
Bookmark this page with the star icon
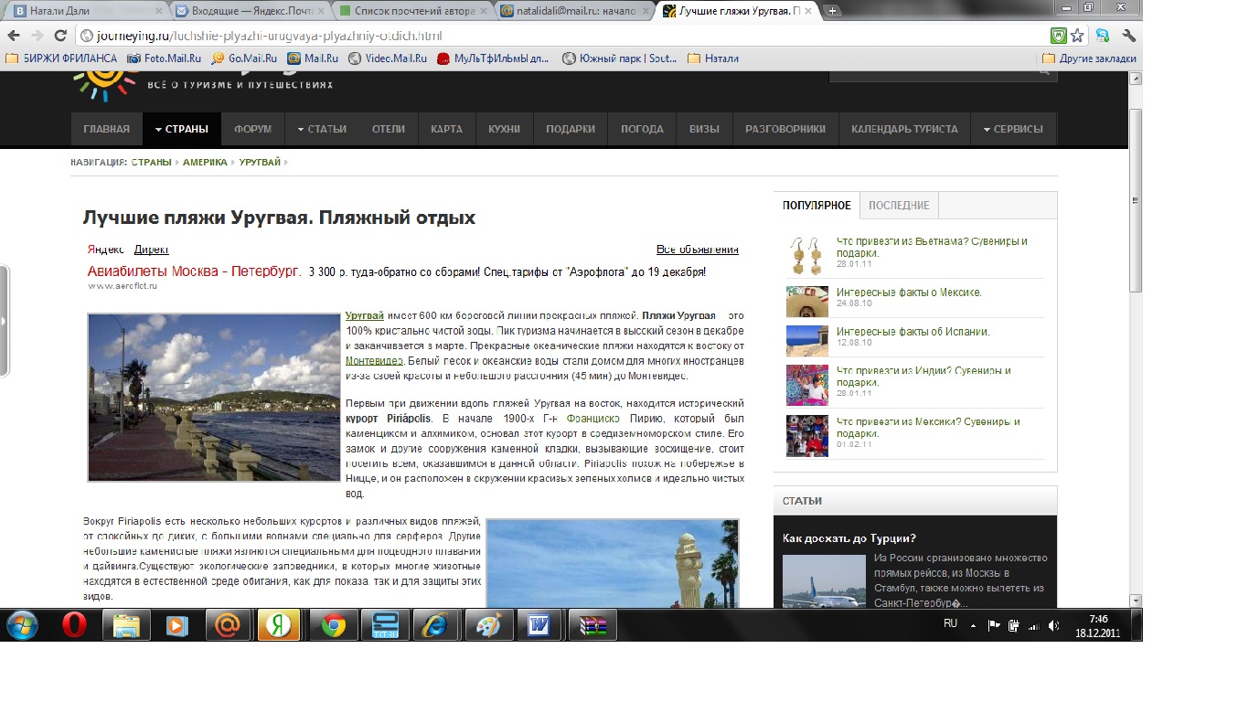(1077, 36)
